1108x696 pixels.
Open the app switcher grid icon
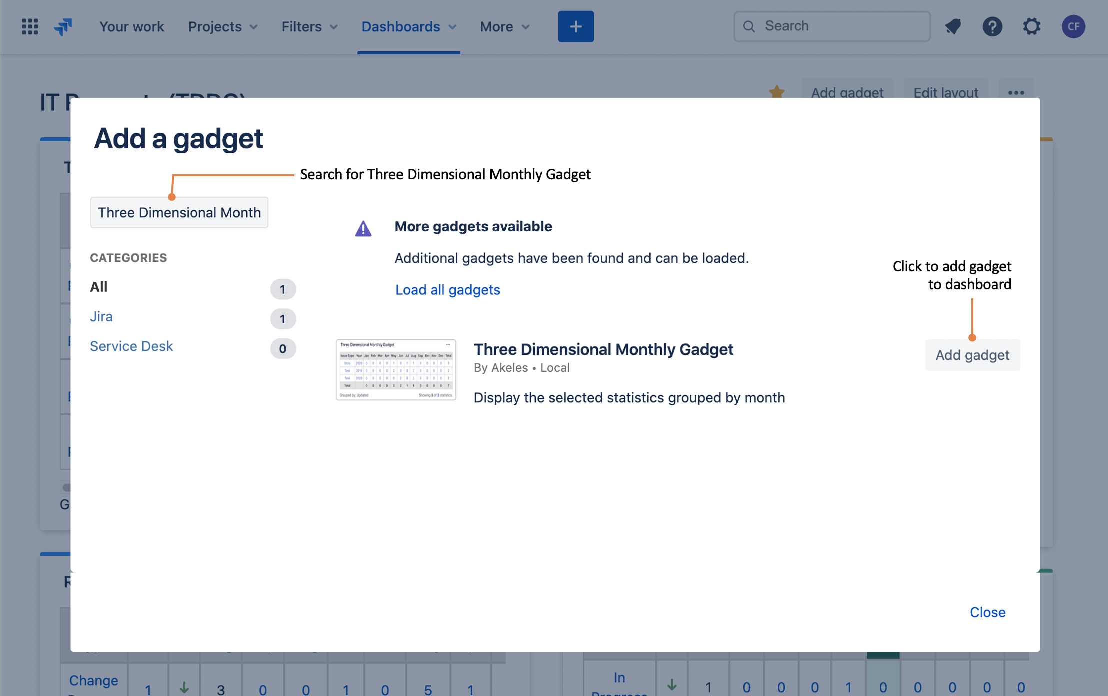tap(29, 26)
